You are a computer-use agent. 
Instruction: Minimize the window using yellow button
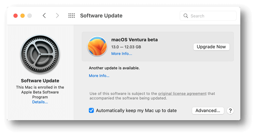pyautogui.click(x=23, y=16)
